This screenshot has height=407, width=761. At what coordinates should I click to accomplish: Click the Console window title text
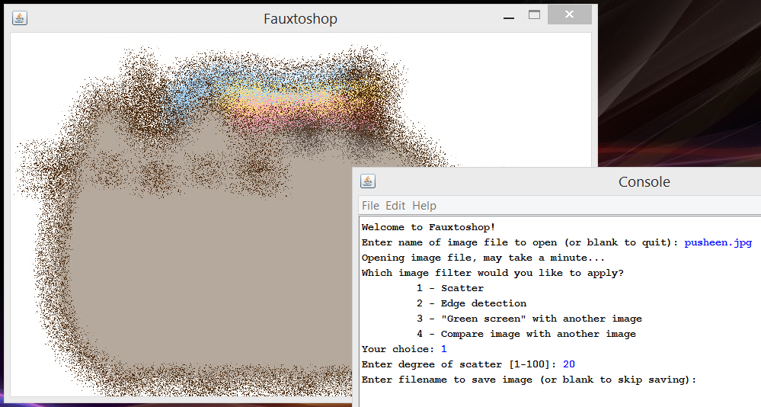(x=644, y=182)
